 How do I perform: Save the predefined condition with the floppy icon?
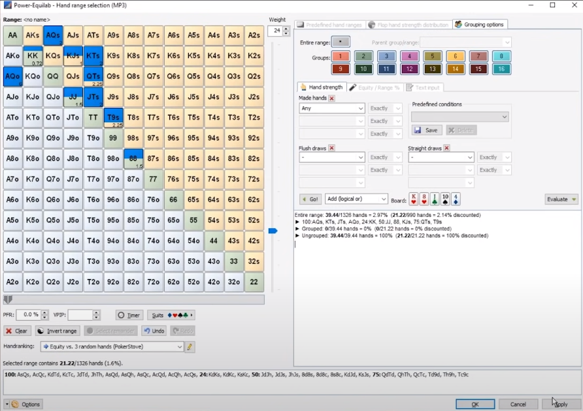click(x=426, y=130)
